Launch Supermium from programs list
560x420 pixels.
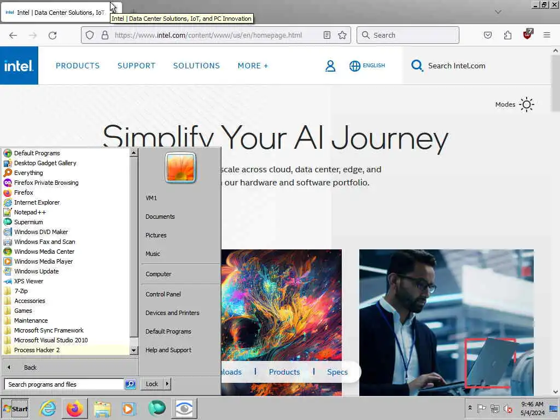tap(66, 222)
